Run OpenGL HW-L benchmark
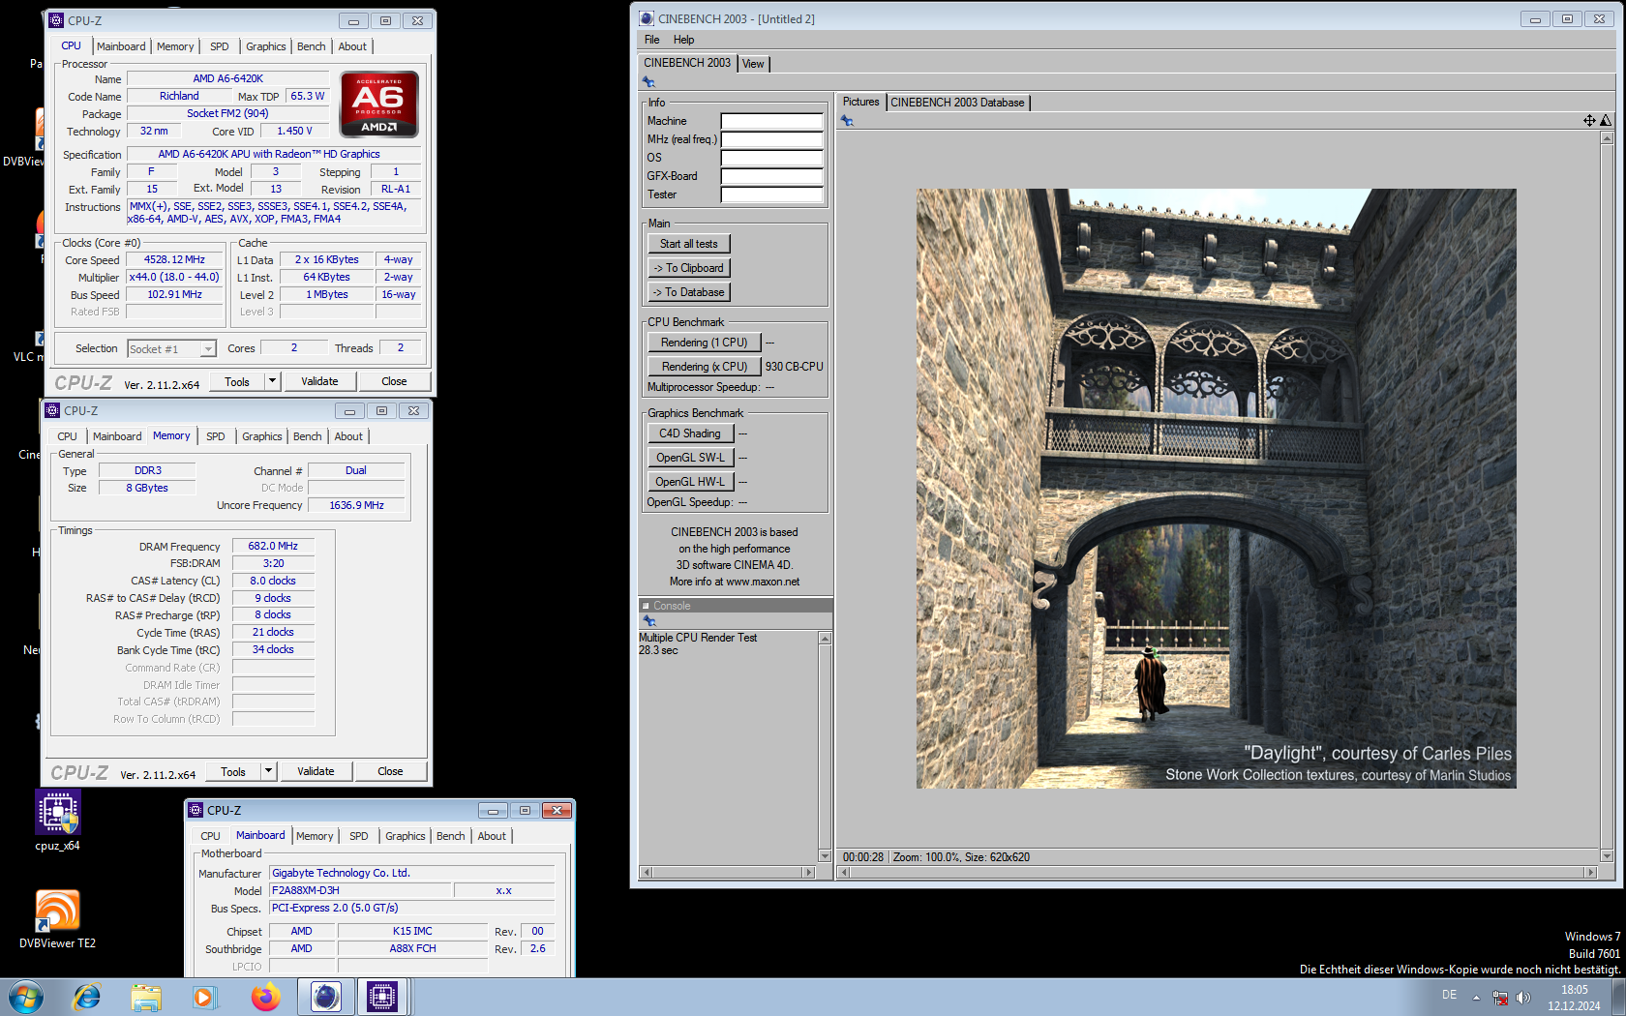1626x1016 pixels. [x=690, y=482]
